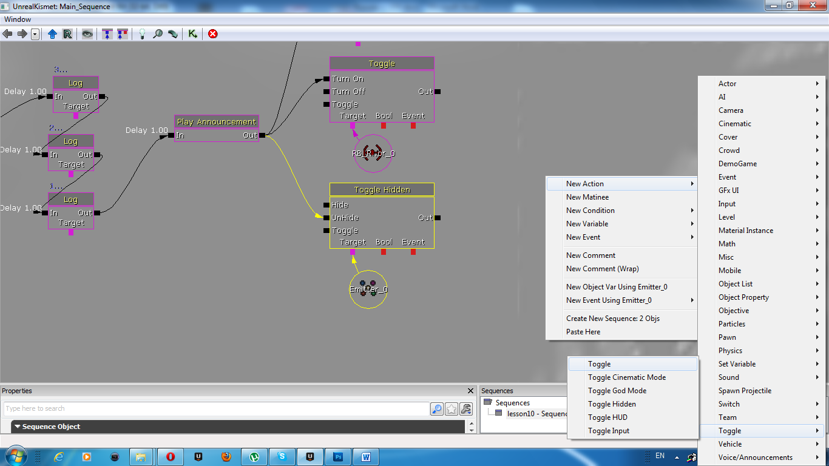Select the Emitter_0 object variable node
This screenshot has height=466, width=829.
[368, 289]
